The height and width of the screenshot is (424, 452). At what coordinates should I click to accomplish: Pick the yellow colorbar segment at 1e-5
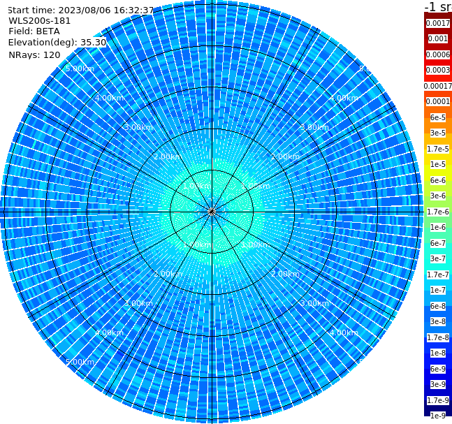(x=438, y=164)
